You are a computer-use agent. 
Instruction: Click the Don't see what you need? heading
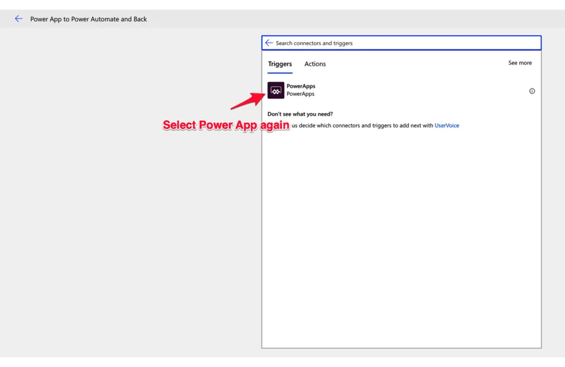click(x=300, y=114)
